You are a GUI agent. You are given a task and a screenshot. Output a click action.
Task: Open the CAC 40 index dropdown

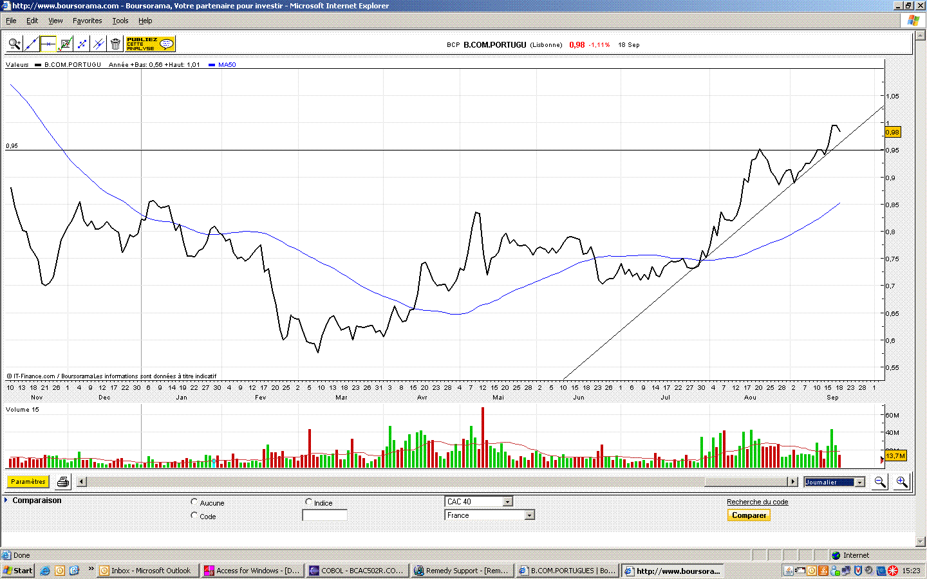[x=507, y=502]
